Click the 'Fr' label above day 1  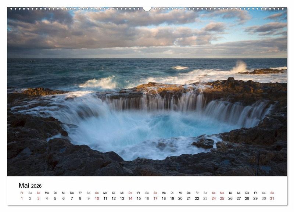[x=22, y=193]
